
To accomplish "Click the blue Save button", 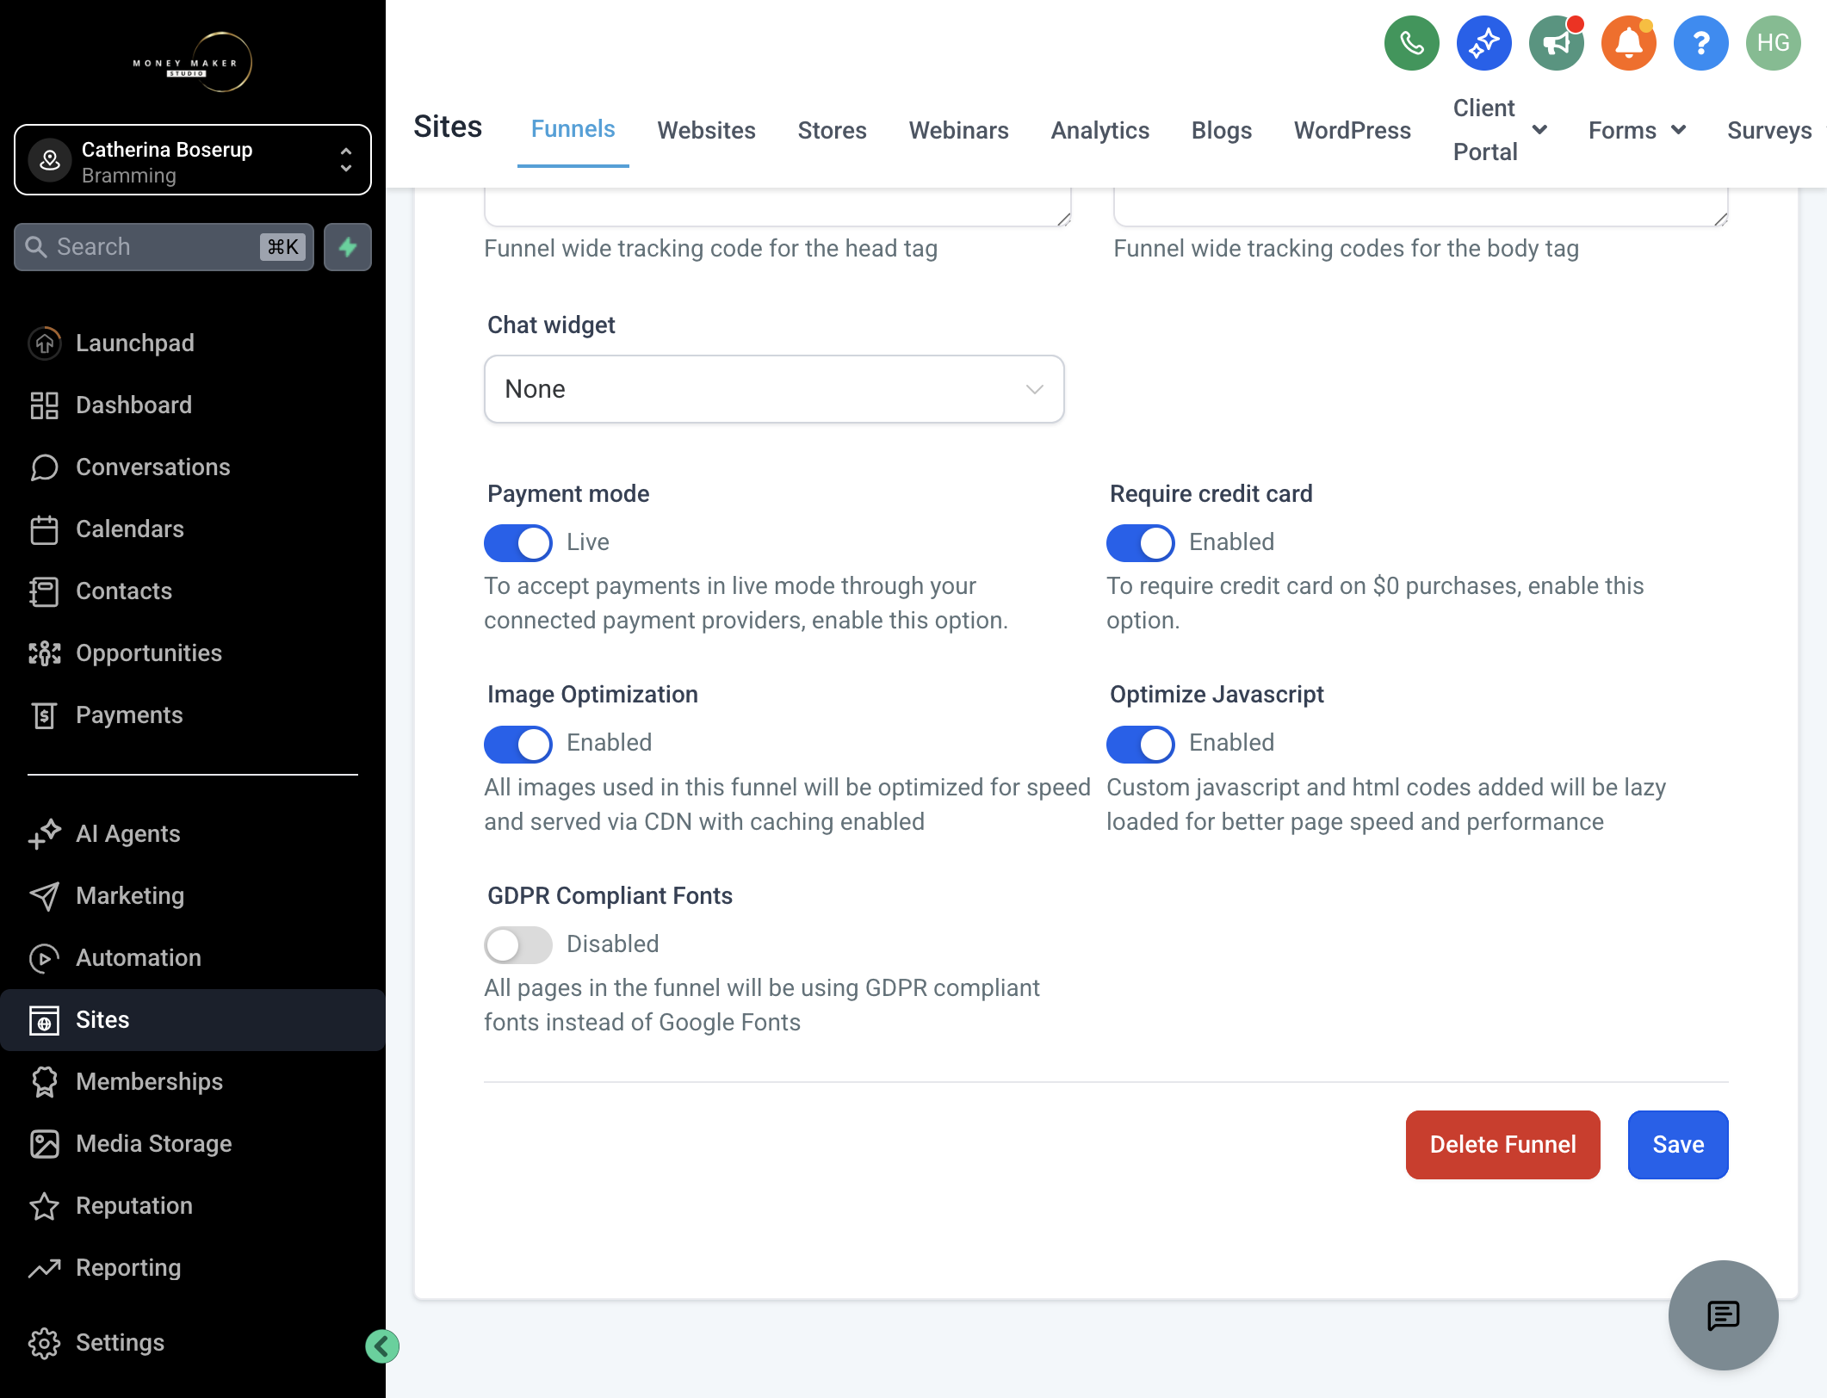I will coord(1678,1145).
